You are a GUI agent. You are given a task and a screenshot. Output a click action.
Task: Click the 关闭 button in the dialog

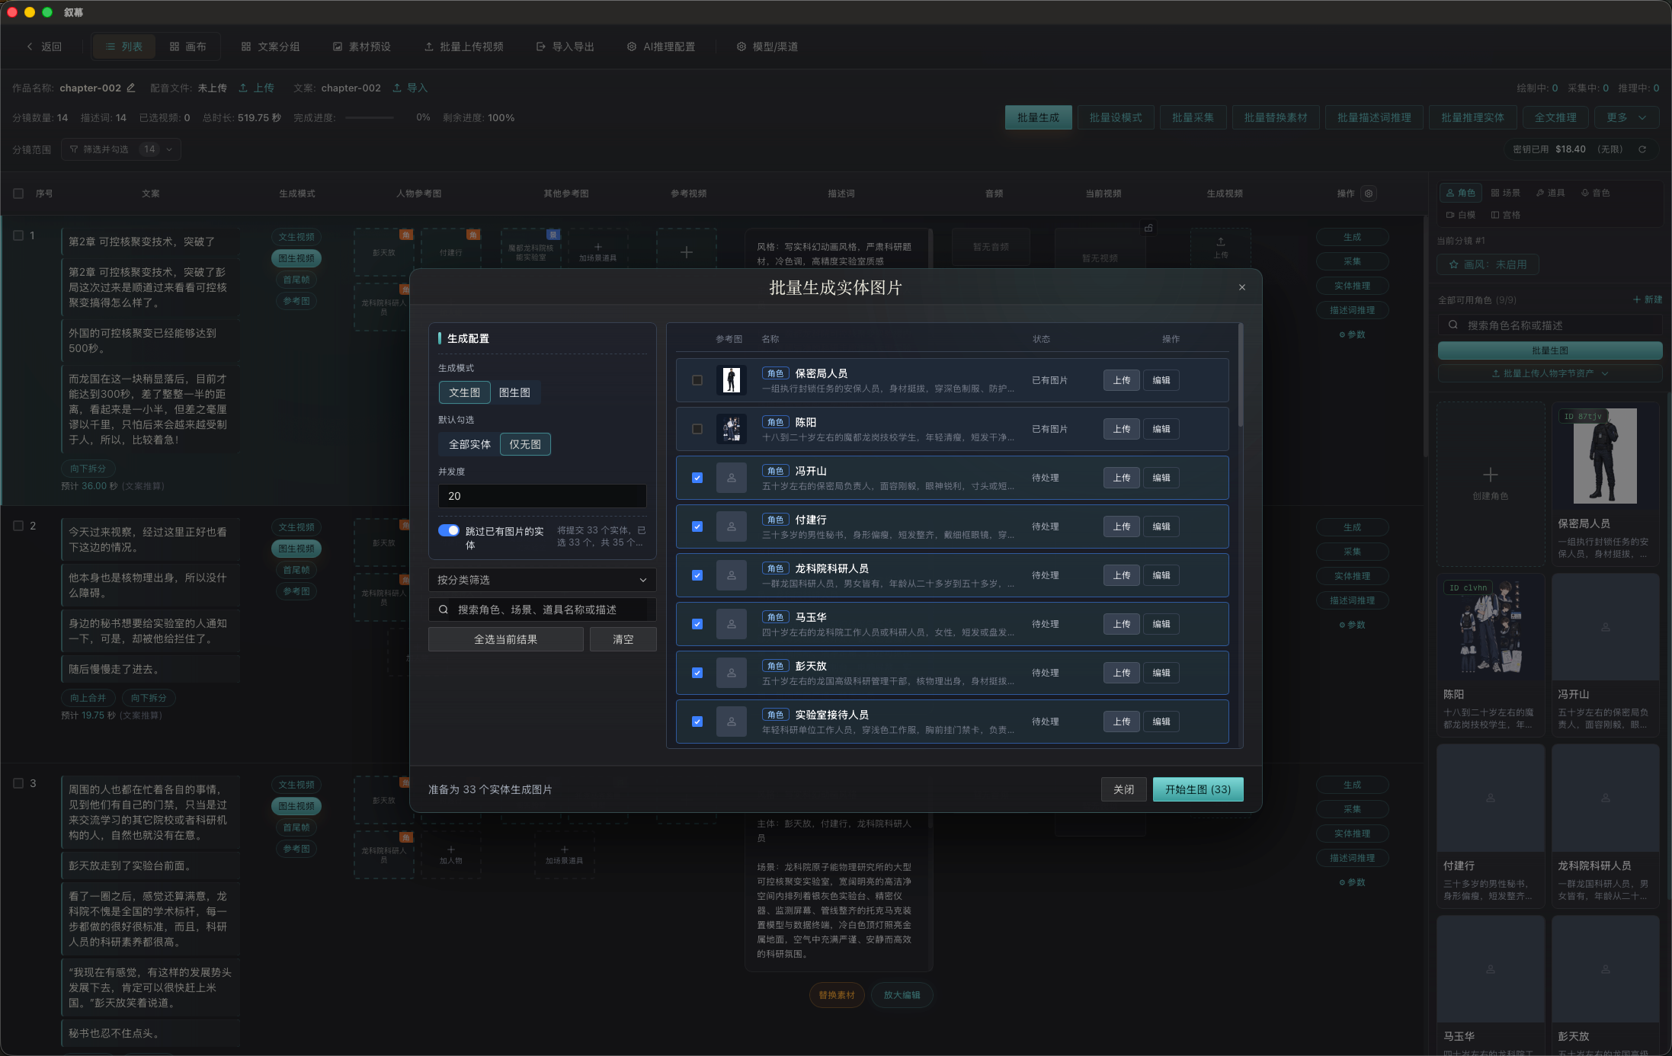point(1123,789)
